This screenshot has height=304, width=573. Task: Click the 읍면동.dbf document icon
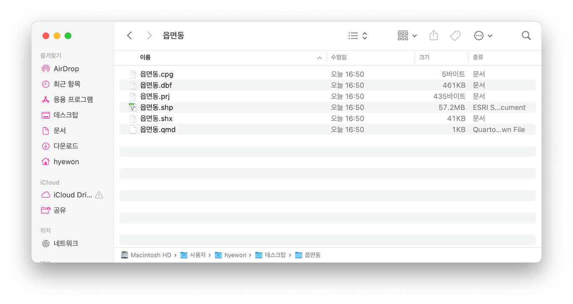[133, 85]
